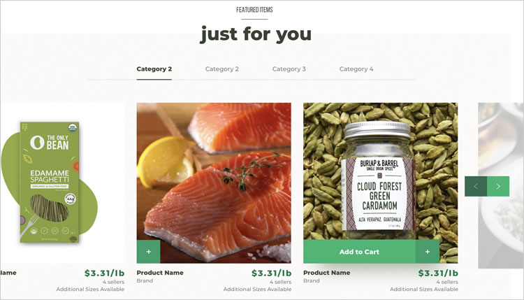Click 4 sellers under the cardamom price
Viewport: 524px width, 300px height.
coord(447,282)
